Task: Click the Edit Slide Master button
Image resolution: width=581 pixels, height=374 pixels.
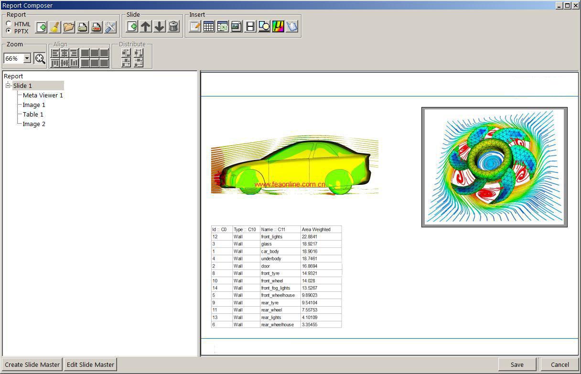Action: coord(90,364)
